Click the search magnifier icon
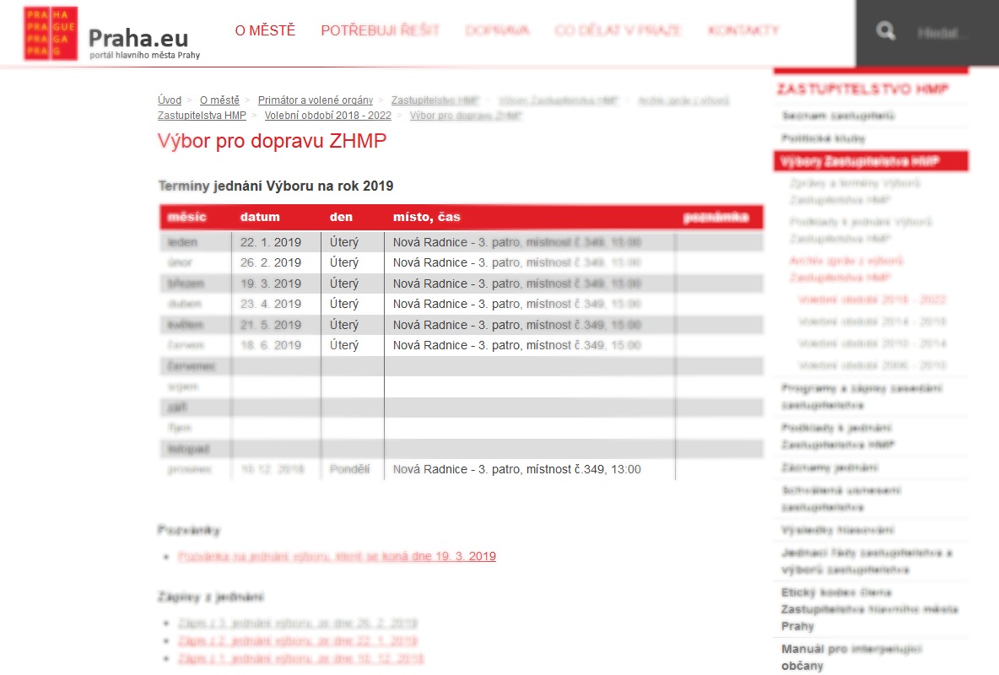999x675 pixels. coord(885,32)
